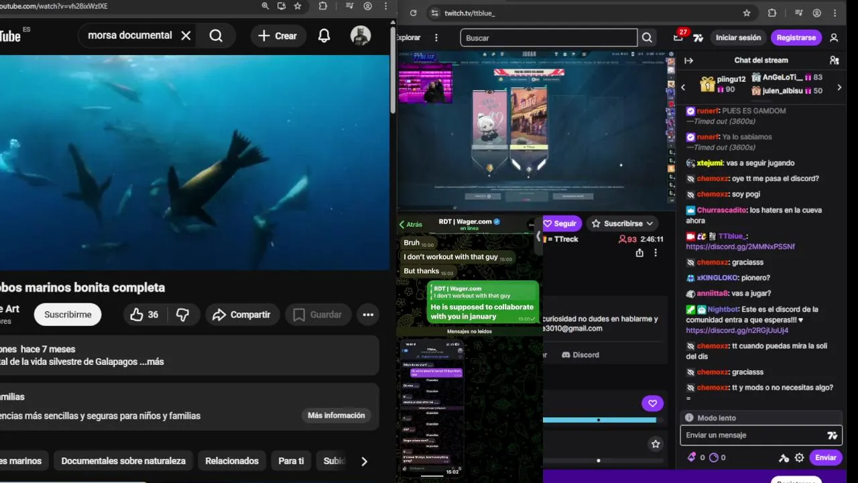Open Nightbot's discord.gg/n2RGjUuUj4 link
The image size is (858, 483).
737,331
